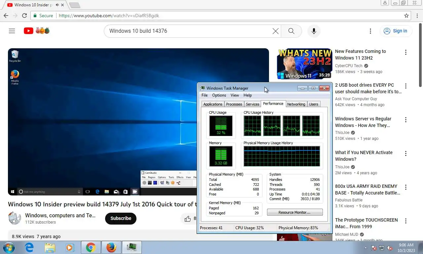Switch to Applications tab
Image resolution: width=423 pixels, height=254 pixels.
pos(213,104)
